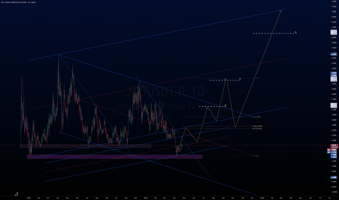Select the 2026 label on time axis
The image size is (339, 200).
tap(262, 198)
